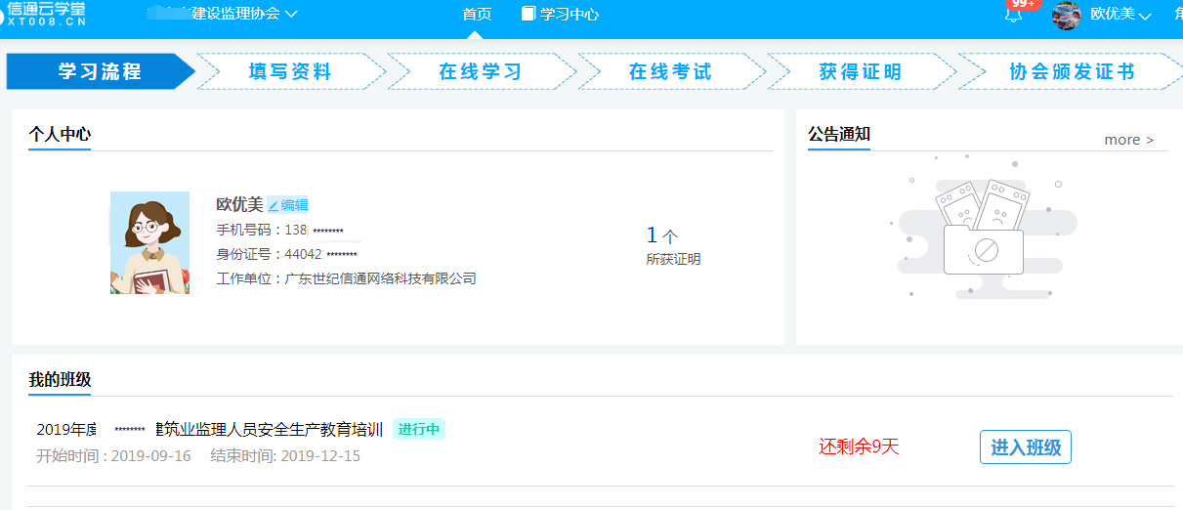The width and height of the screenshot is (1183, 510).
Task: Click the 99+ notification badge
Action: click(x=1023, y=4)
